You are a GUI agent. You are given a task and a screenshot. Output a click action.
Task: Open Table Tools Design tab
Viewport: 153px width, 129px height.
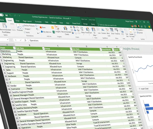point(85,24)
